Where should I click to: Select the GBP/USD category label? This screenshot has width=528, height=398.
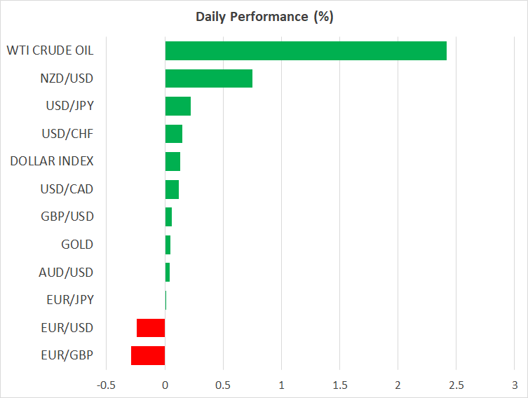coord(68,217)
